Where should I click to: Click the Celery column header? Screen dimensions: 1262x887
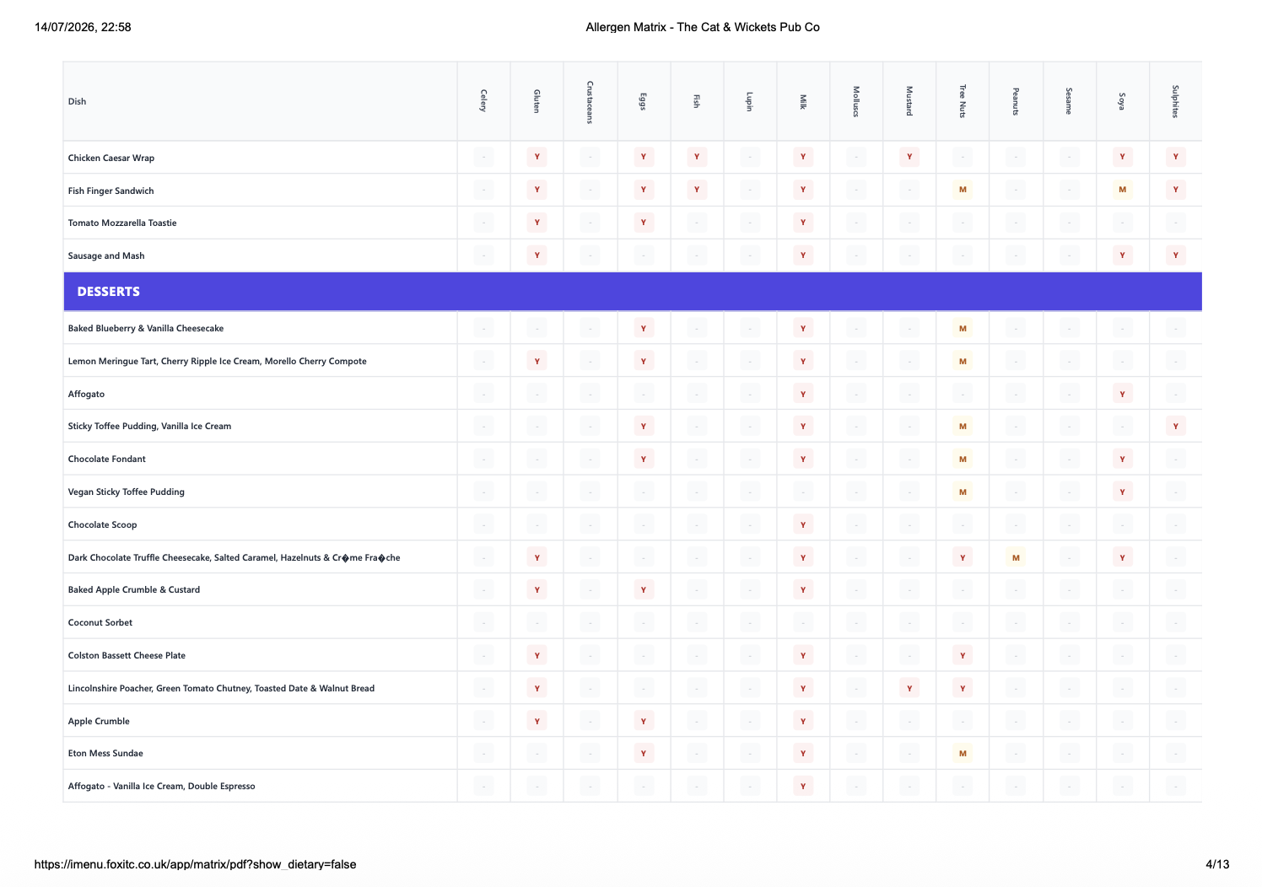click(483, 101)
